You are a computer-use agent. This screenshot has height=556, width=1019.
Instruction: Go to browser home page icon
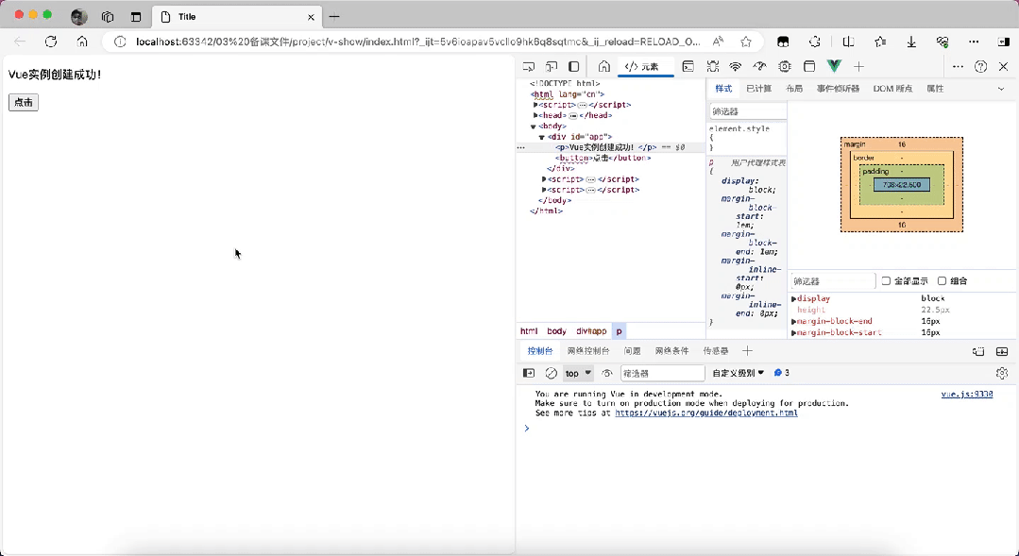[x=82, y=42]
